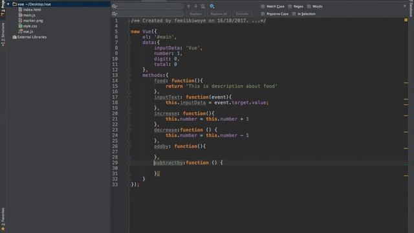Click the 'subtractby' method name

tap(168, 162)
